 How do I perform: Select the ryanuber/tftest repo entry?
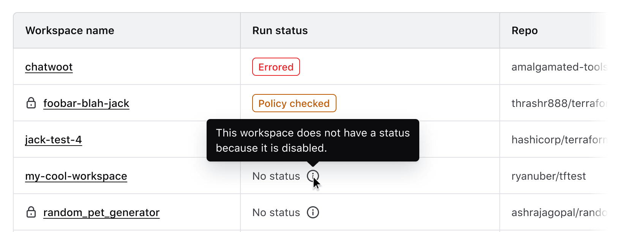pos(549,176)
